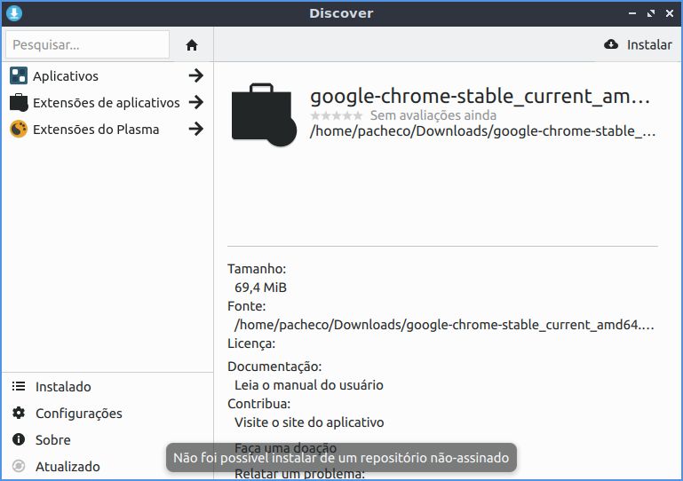Click the Instalado list icon
683x481 pixels.
pyautogui.click(x=19, y=386)
